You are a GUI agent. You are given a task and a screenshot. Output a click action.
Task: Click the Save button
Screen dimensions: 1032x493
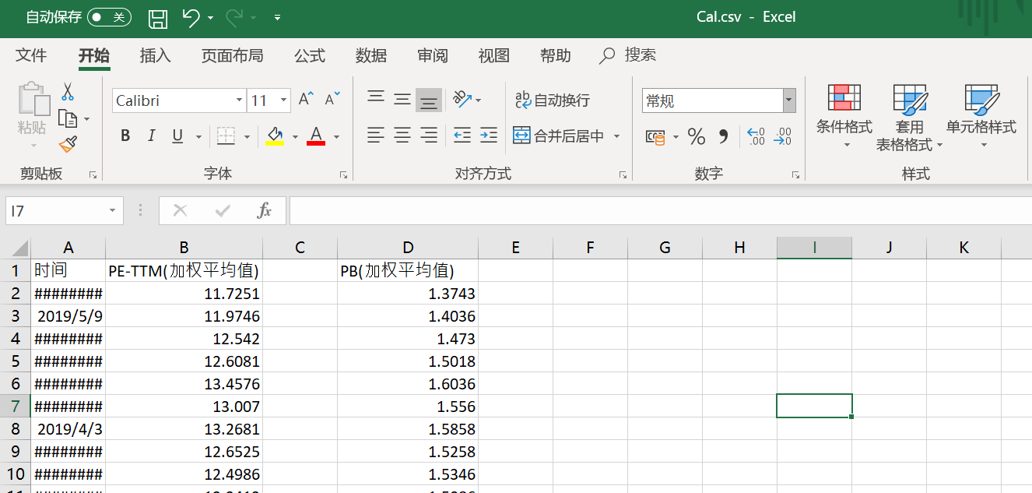[158, 16]
